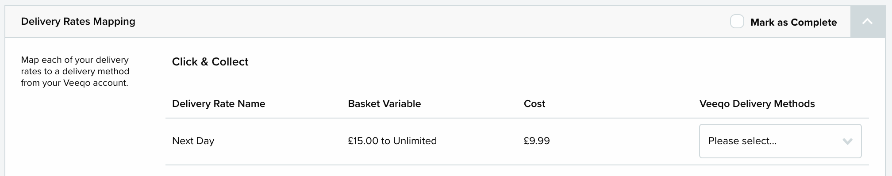This screenshot has width=892, height=176.
Task: Click the £15.00 to Unlimited basket value
Action: (392, 141)
